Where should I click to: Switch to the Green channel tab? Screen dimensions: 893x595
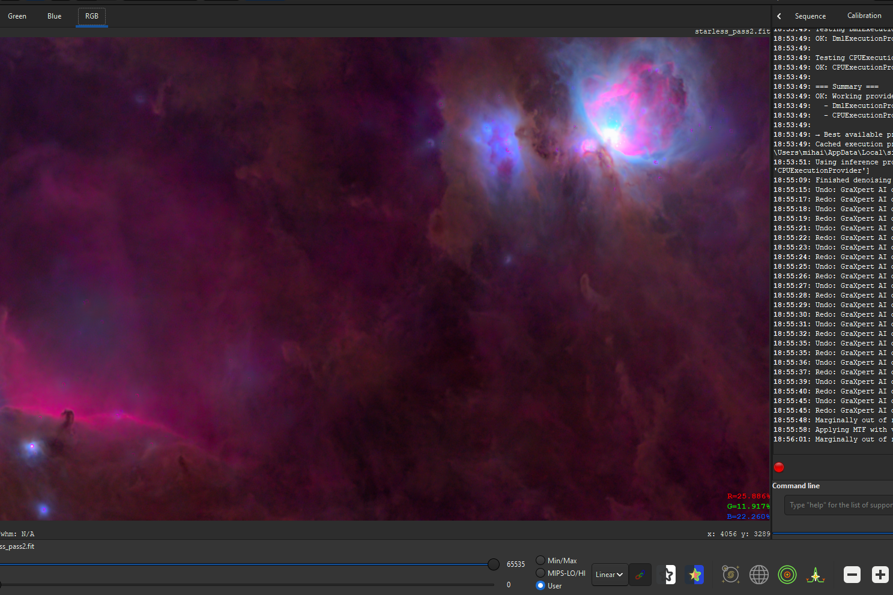[17, 16]
